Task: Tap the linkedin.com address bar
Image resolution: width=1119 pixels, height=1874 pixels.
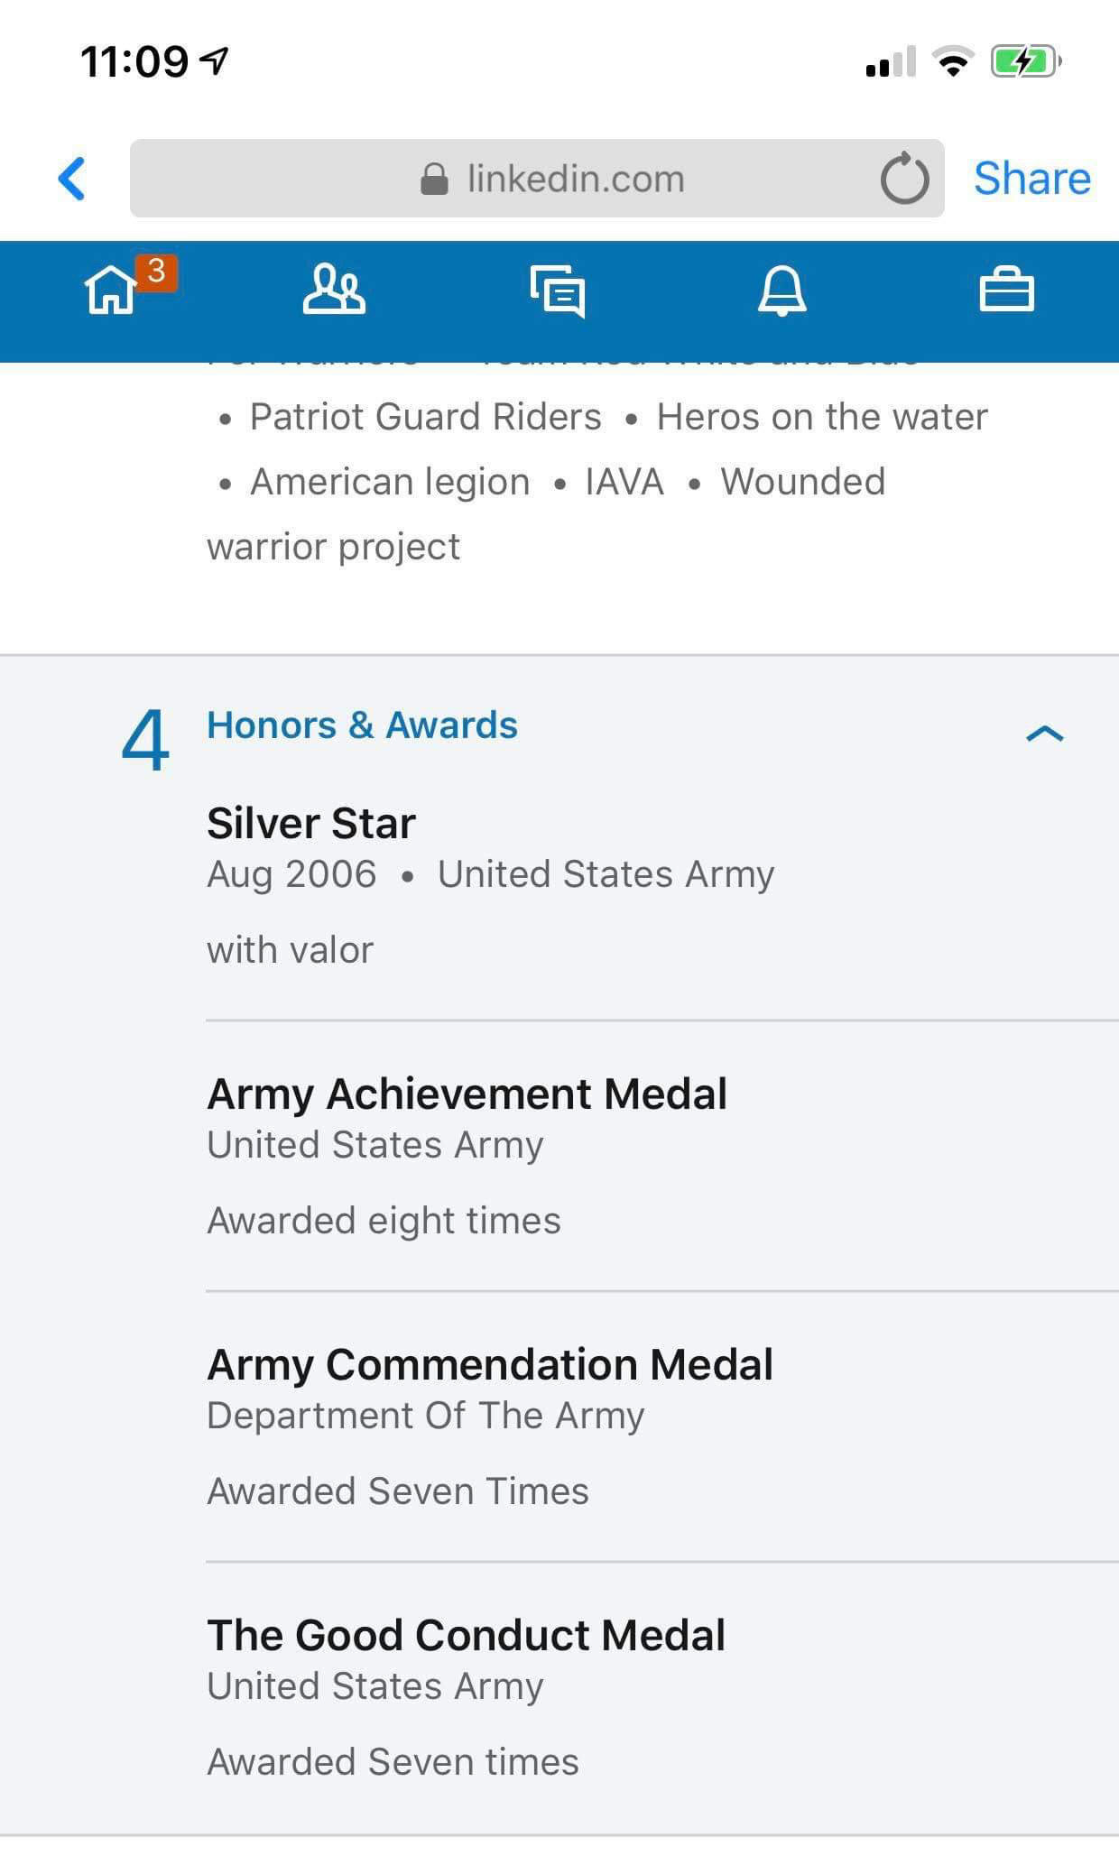Action: (x=576, y=179)
